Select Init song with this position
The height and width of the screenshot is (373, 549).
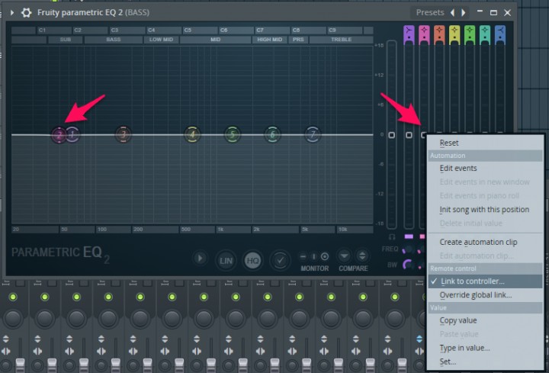tap(485, 210)
